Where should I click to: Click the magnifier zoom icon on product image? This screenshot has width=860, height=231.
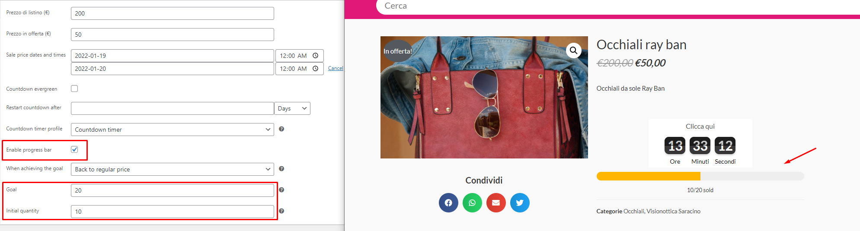(x=573, y=51)
